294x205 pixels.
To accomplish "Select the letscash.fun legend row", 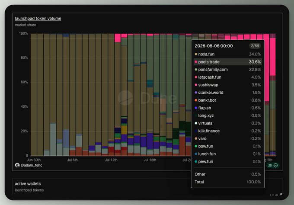I will pyautogui.click(x=227, y=77).
